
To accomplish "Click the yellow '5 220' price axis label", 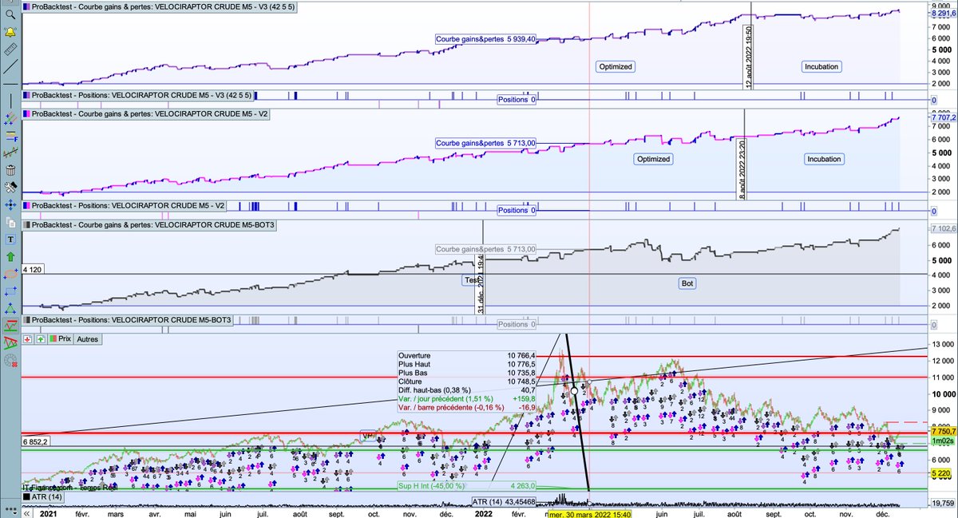I will pyautogui.click(x=941, y=473).
